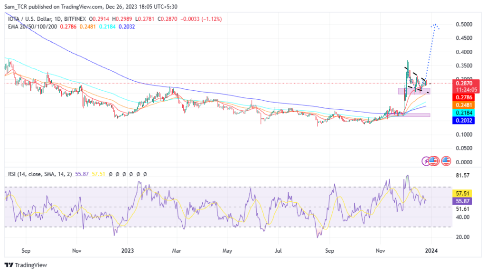
Task: Click the Jul label on the time axis
Action: [x=278, y=251]
